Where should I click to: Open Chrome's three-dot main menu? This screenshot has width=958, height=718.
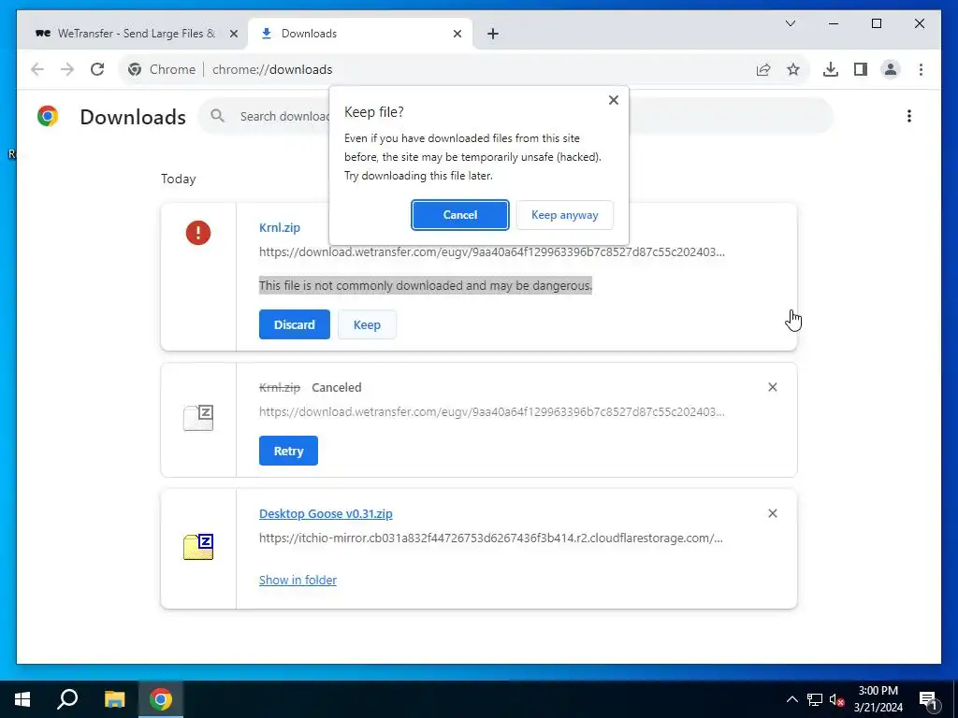point(921,69)
